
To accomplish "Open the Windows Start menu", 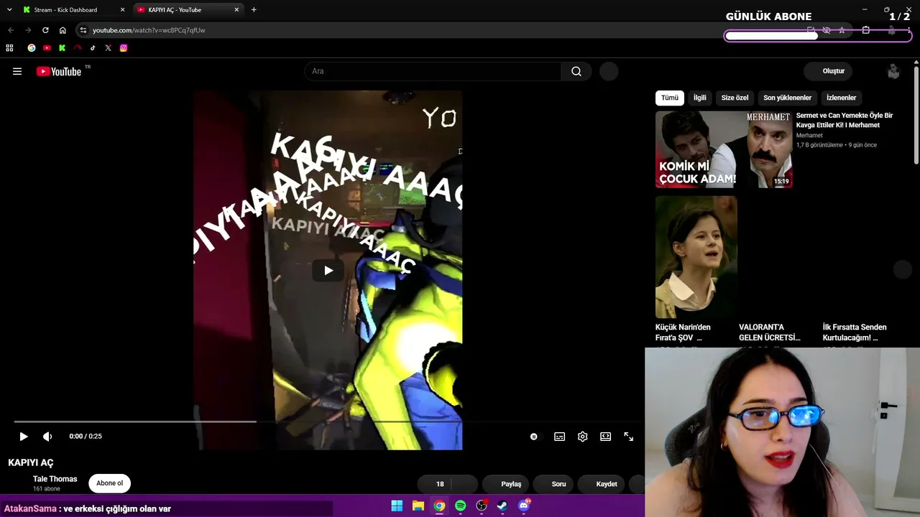I will click(397, 506).
